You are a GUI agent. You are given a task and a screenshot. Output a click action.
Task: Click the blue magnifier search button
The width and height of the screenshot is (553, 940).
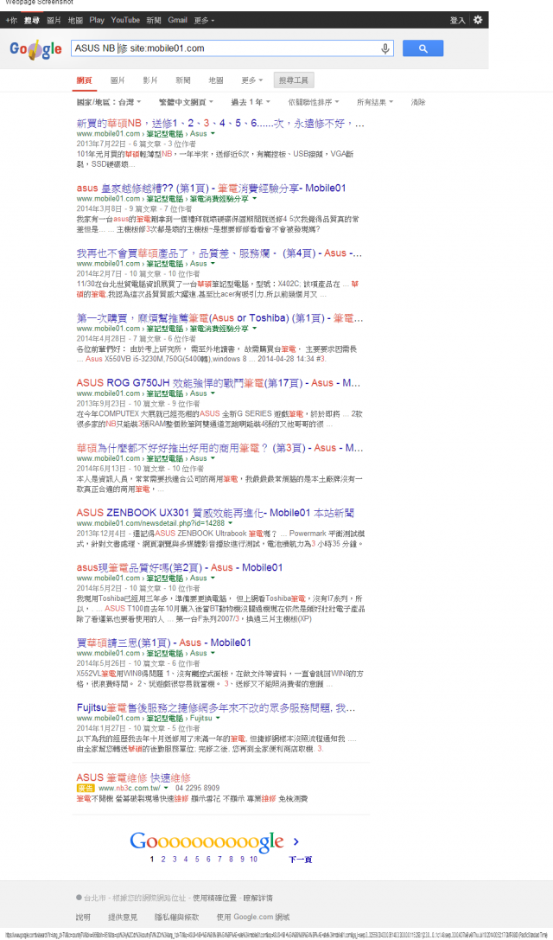[423, 48]
